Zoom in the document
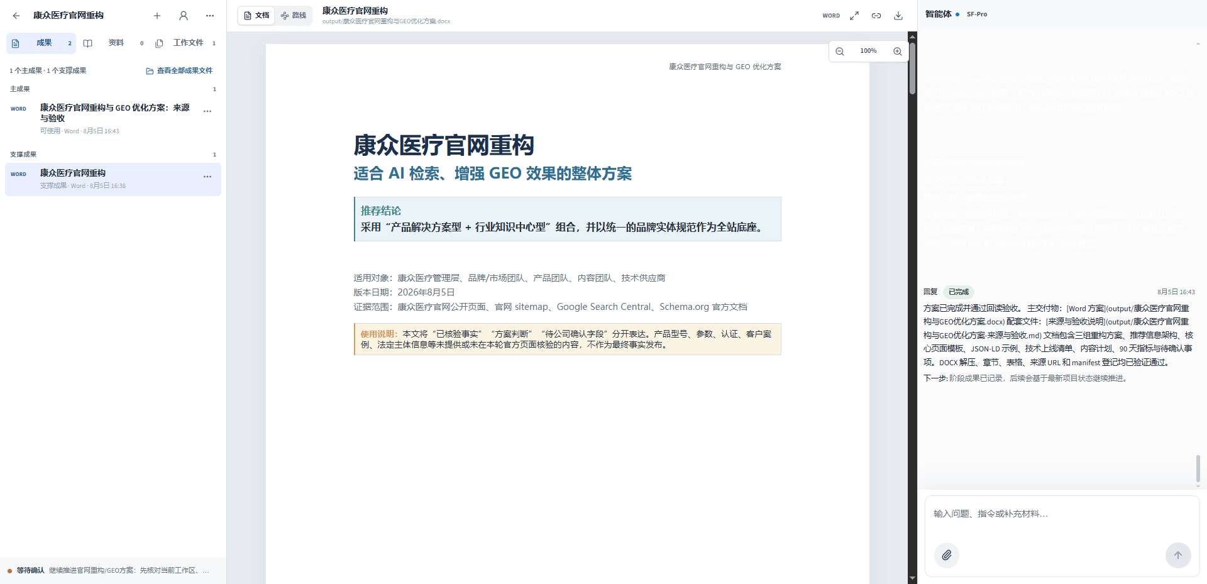The width and height of the screenshot is (1207, 584). (898, 52)
